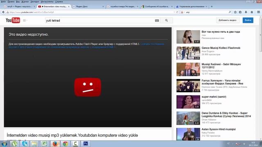This screenshot has height=147, width=262.
Task: Open 'Dana Durdana & Dikiy Kavkaz' video title
Action: click(x=226, y=114)
